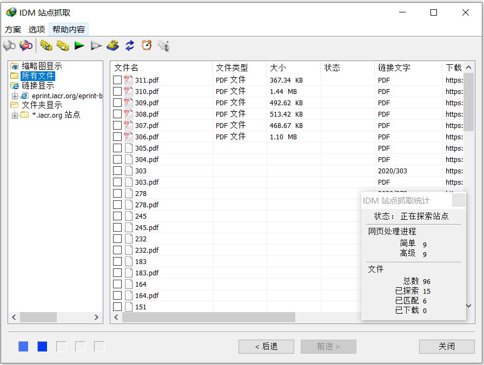Click the blue refresh arrows icon
The height and width of the screenshot is (365, 484).
[130, 45]
